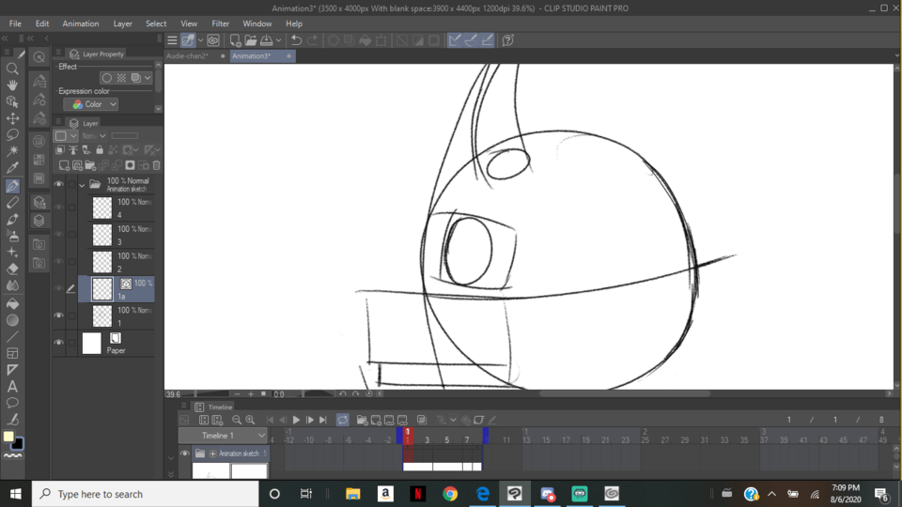Viewport: 902px width, 507px height.
Task: Switch to the Audie-chan2 tab
Action: tap(188, 56)
